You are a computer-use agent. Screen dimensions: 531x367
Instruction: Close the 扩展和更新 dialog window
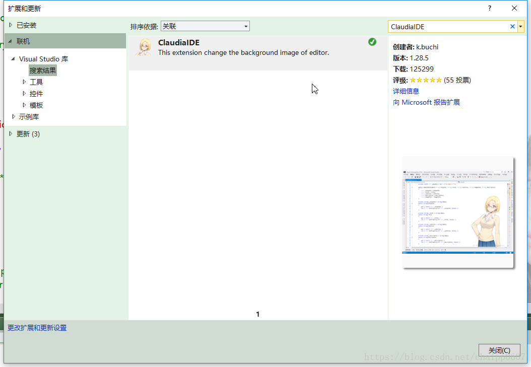(514, 8)
